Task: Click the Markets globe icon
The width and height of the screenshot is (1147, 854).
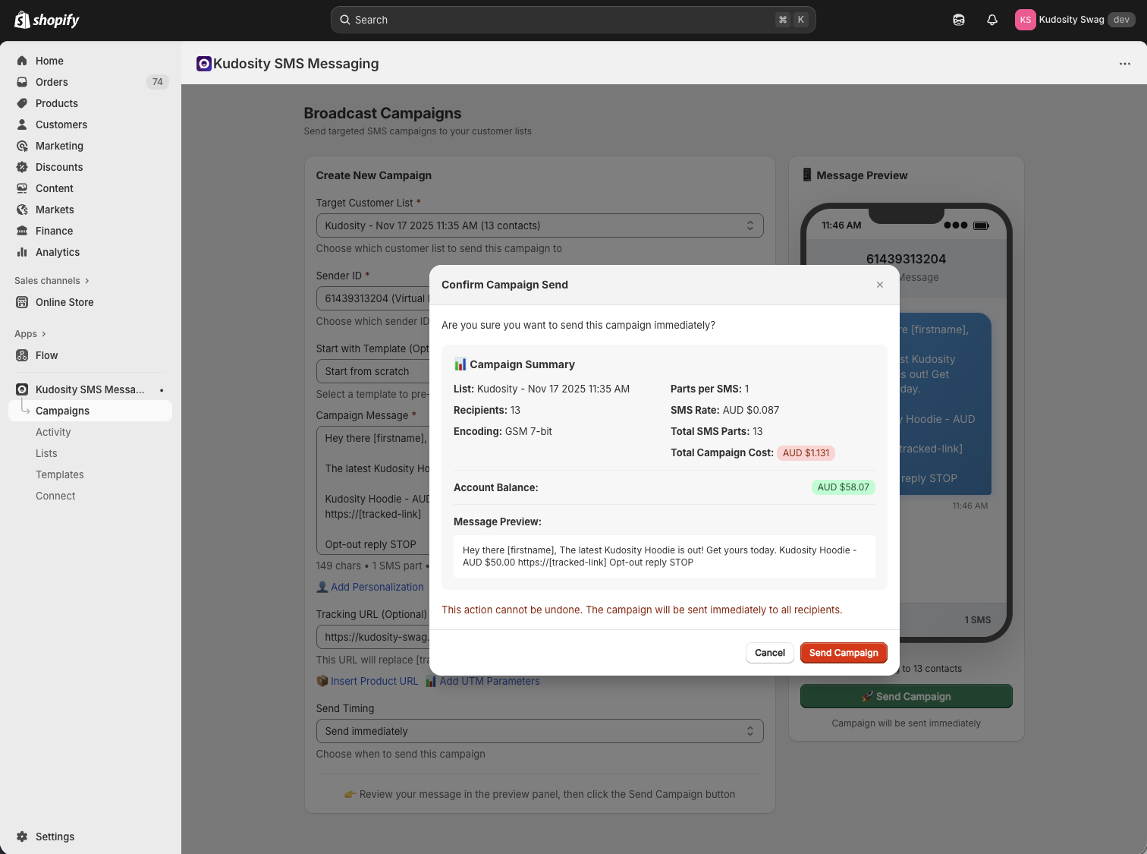Action: [x=22, y=210]
